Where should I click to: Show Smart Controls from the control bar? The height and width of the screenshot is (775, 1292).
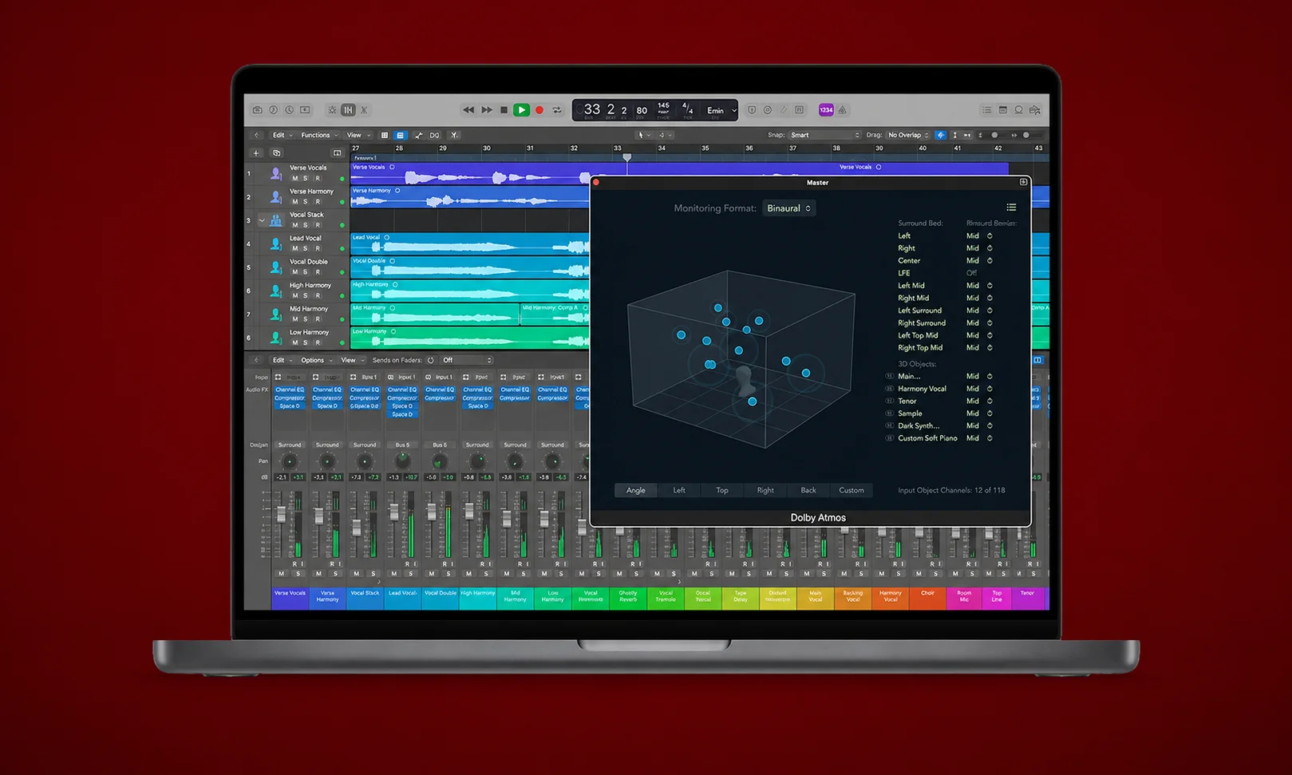click(332, 110)
